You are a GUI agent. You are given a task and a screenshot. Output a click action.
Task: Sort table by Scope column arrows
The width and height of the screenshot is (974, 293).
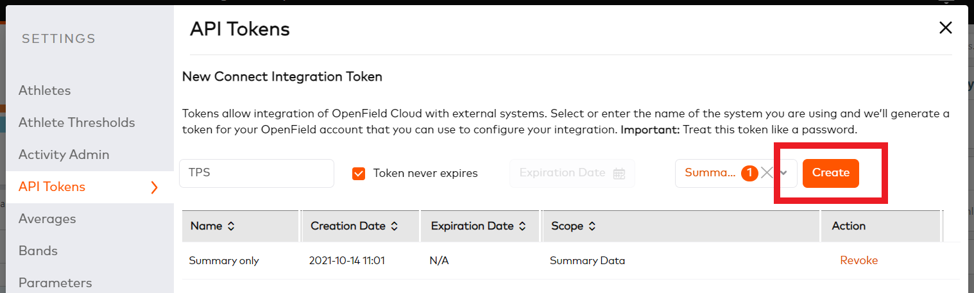click(x=592, y=226)
